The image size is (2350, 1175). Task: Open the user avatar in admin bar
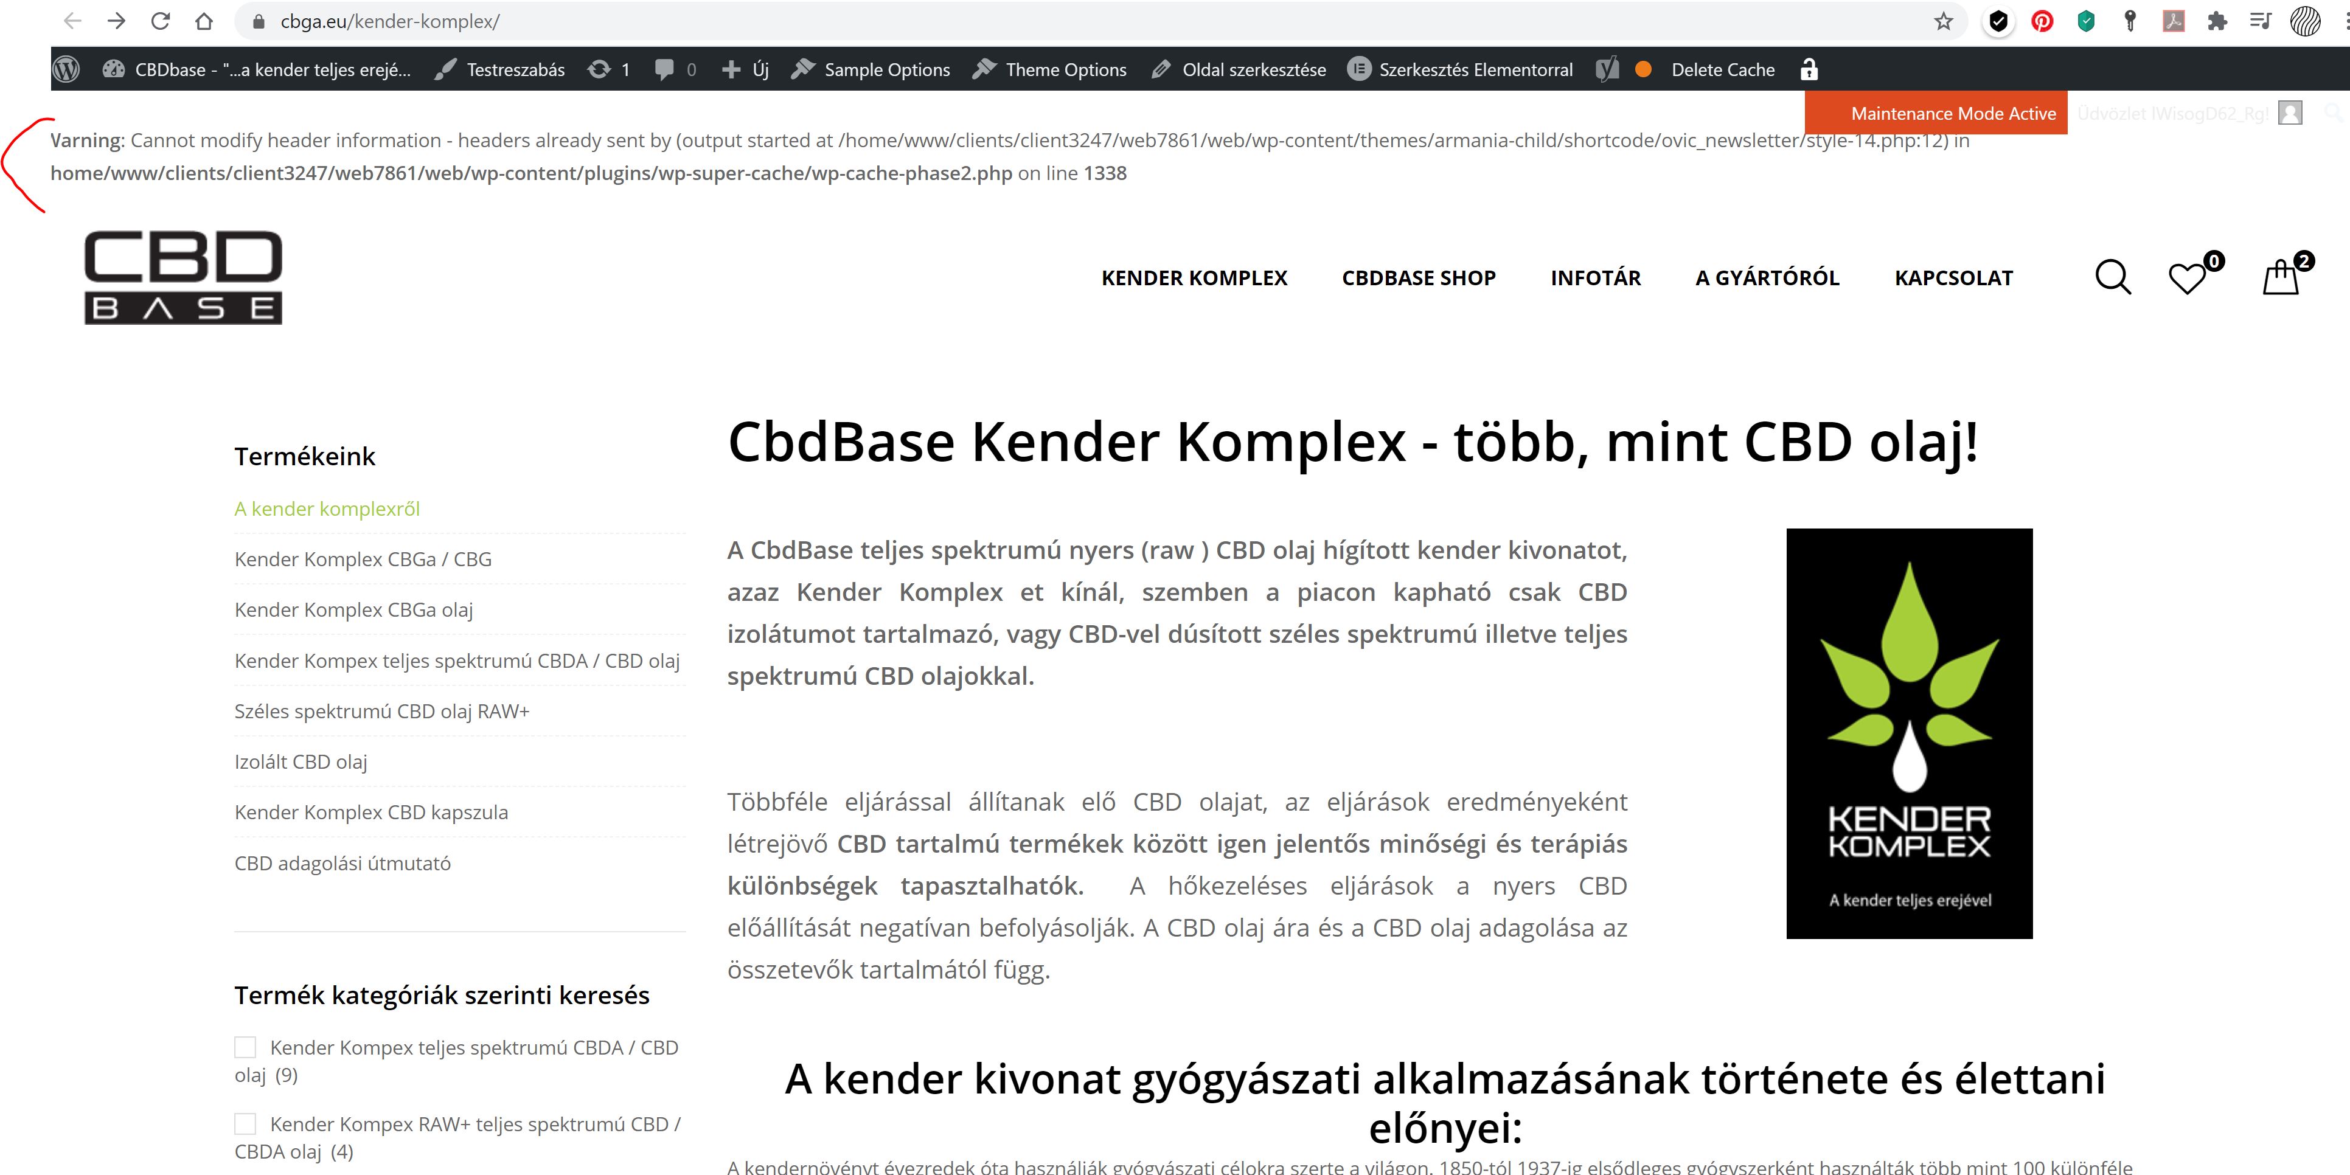pos(2290,113)
